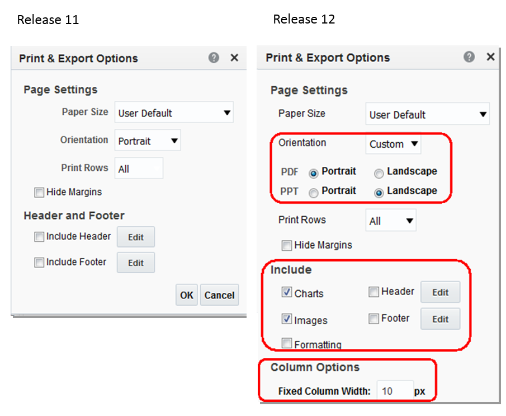506x416 pixels.
Task: Select Landscape for PDF orientation
Action: tap(380, 173)
